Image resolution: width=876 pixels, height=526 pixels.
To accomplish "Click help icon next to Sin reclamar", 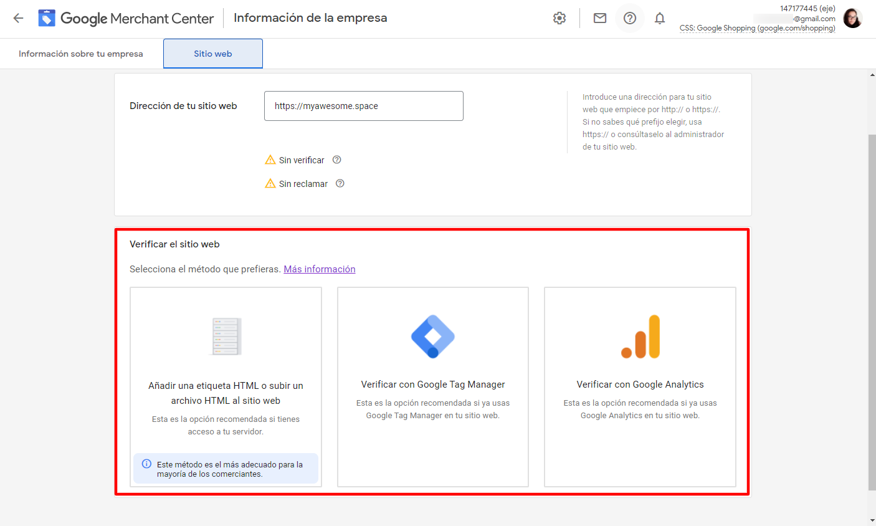I will (x=340, y=183).
